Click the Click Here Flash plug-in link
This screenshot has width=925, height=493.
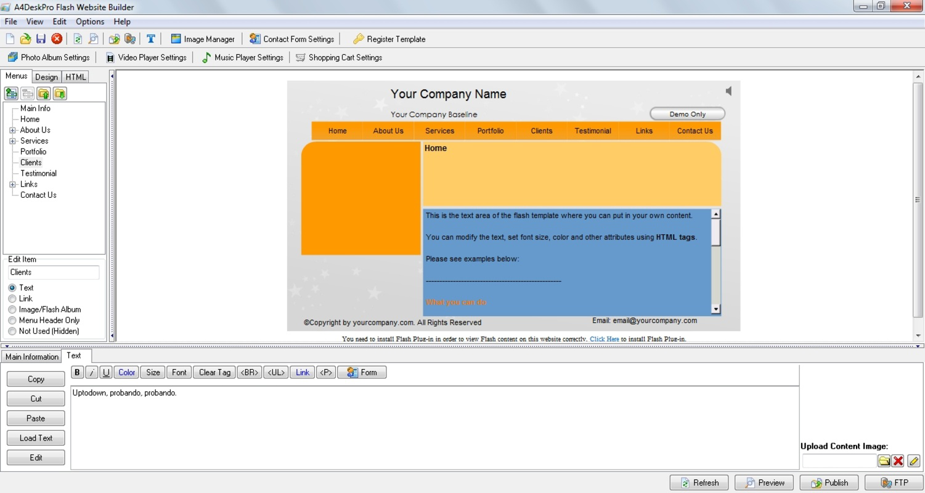pyautogui.click(x=604, y=339)
